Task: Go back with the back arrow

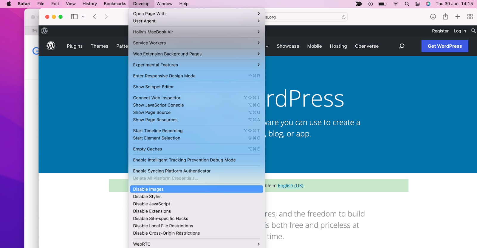Action: pos(95,17)
